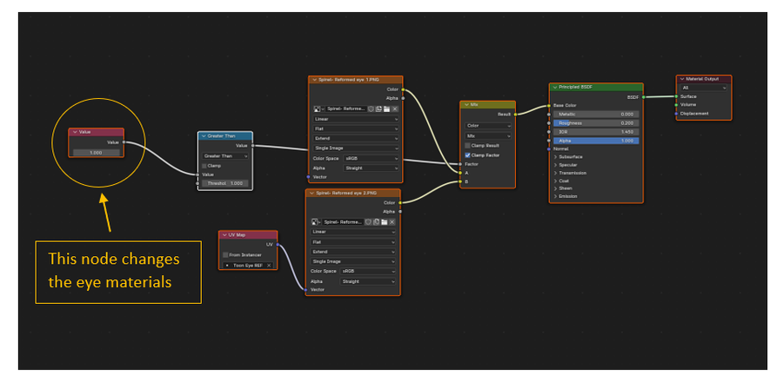Uncheck Clamp Factor in Mix node
The width and height of the screenshot is (783, 388).
467,155
